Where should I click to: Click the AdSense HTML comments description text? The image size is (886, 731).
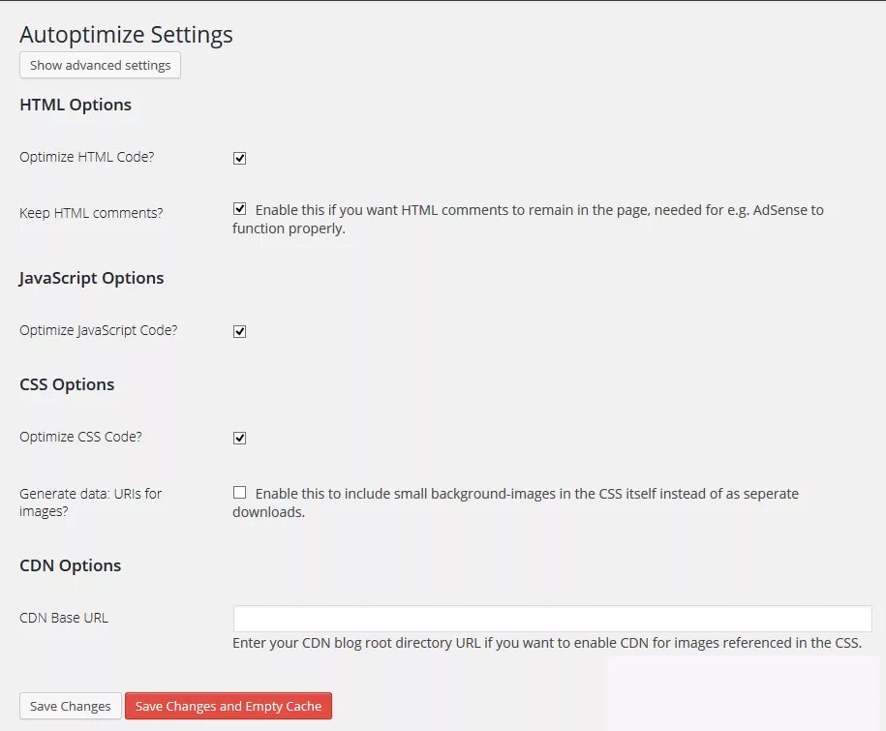pyautogui.click(x=528, y=219)
